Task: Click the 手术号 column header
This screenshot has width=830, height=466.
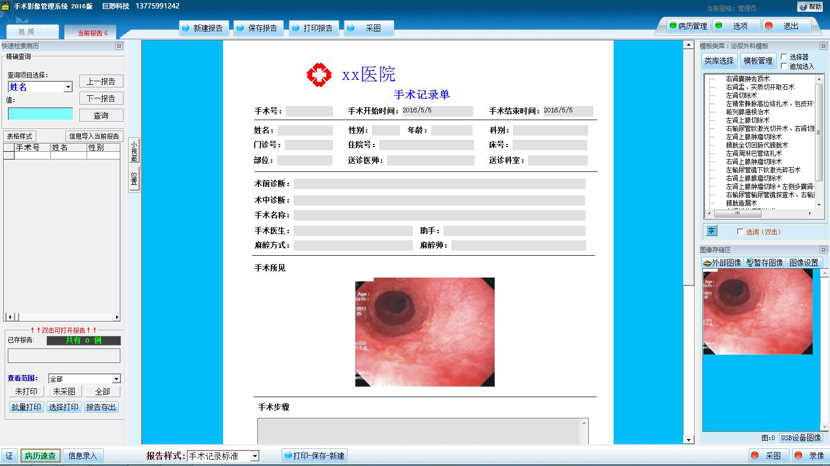Action: click(x=32, y=148)
